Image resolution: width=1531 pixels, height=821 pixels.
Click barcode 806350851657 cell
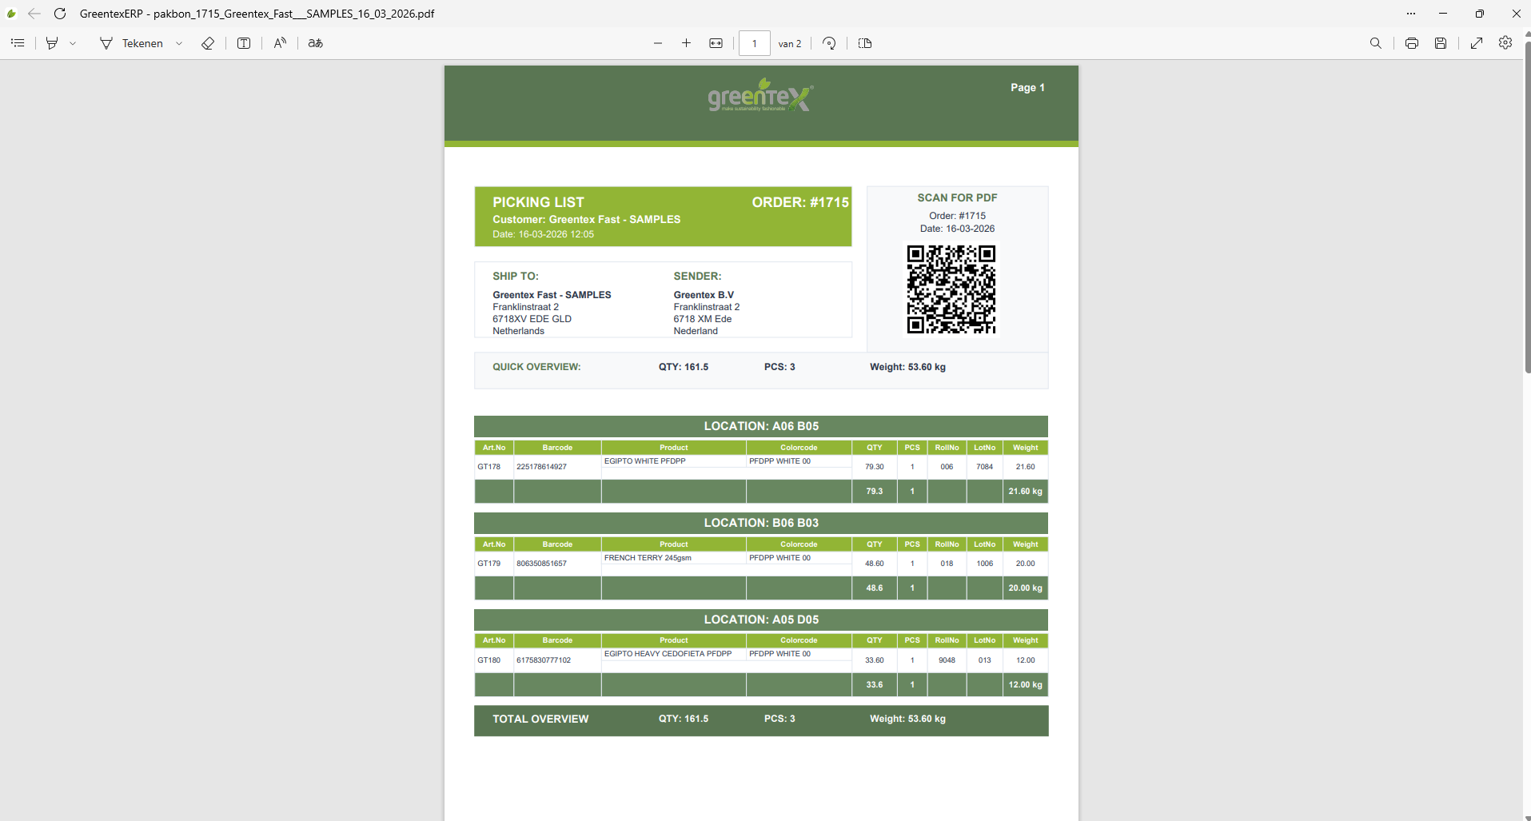coord(557,564)
